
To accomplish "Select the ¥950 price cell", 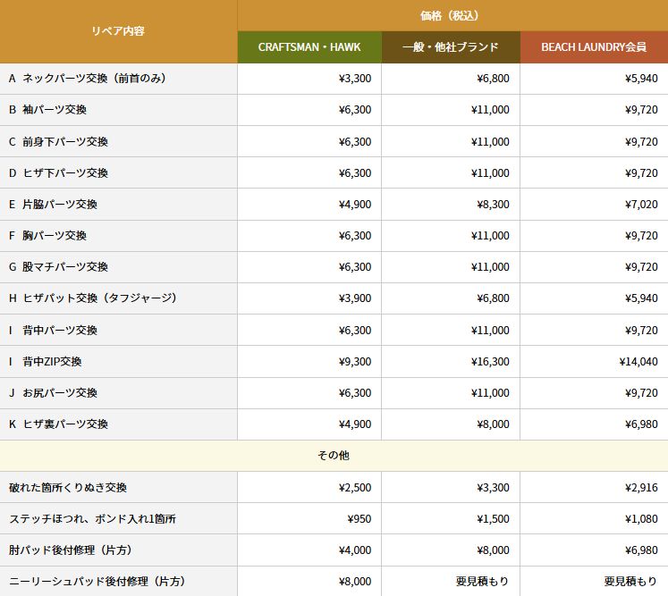I will tap(358, 519).
